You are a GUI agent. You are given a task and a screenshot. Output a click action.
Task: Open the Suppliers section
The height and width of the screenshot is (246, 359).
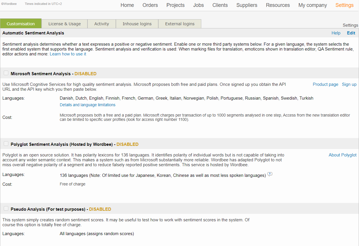click(247, 5)
